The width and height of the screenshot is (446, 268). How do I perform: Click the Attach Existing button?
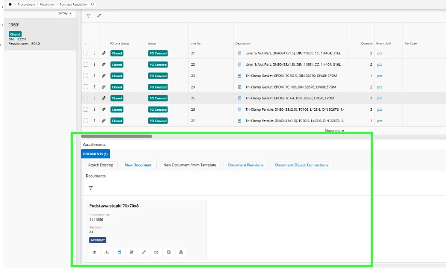(101, 165)
